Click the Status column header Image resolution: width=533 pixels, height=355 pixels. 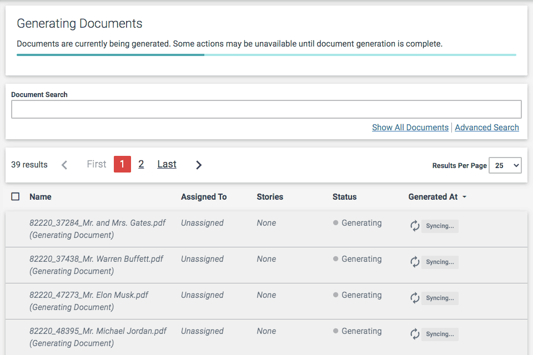tap(344, 197)
